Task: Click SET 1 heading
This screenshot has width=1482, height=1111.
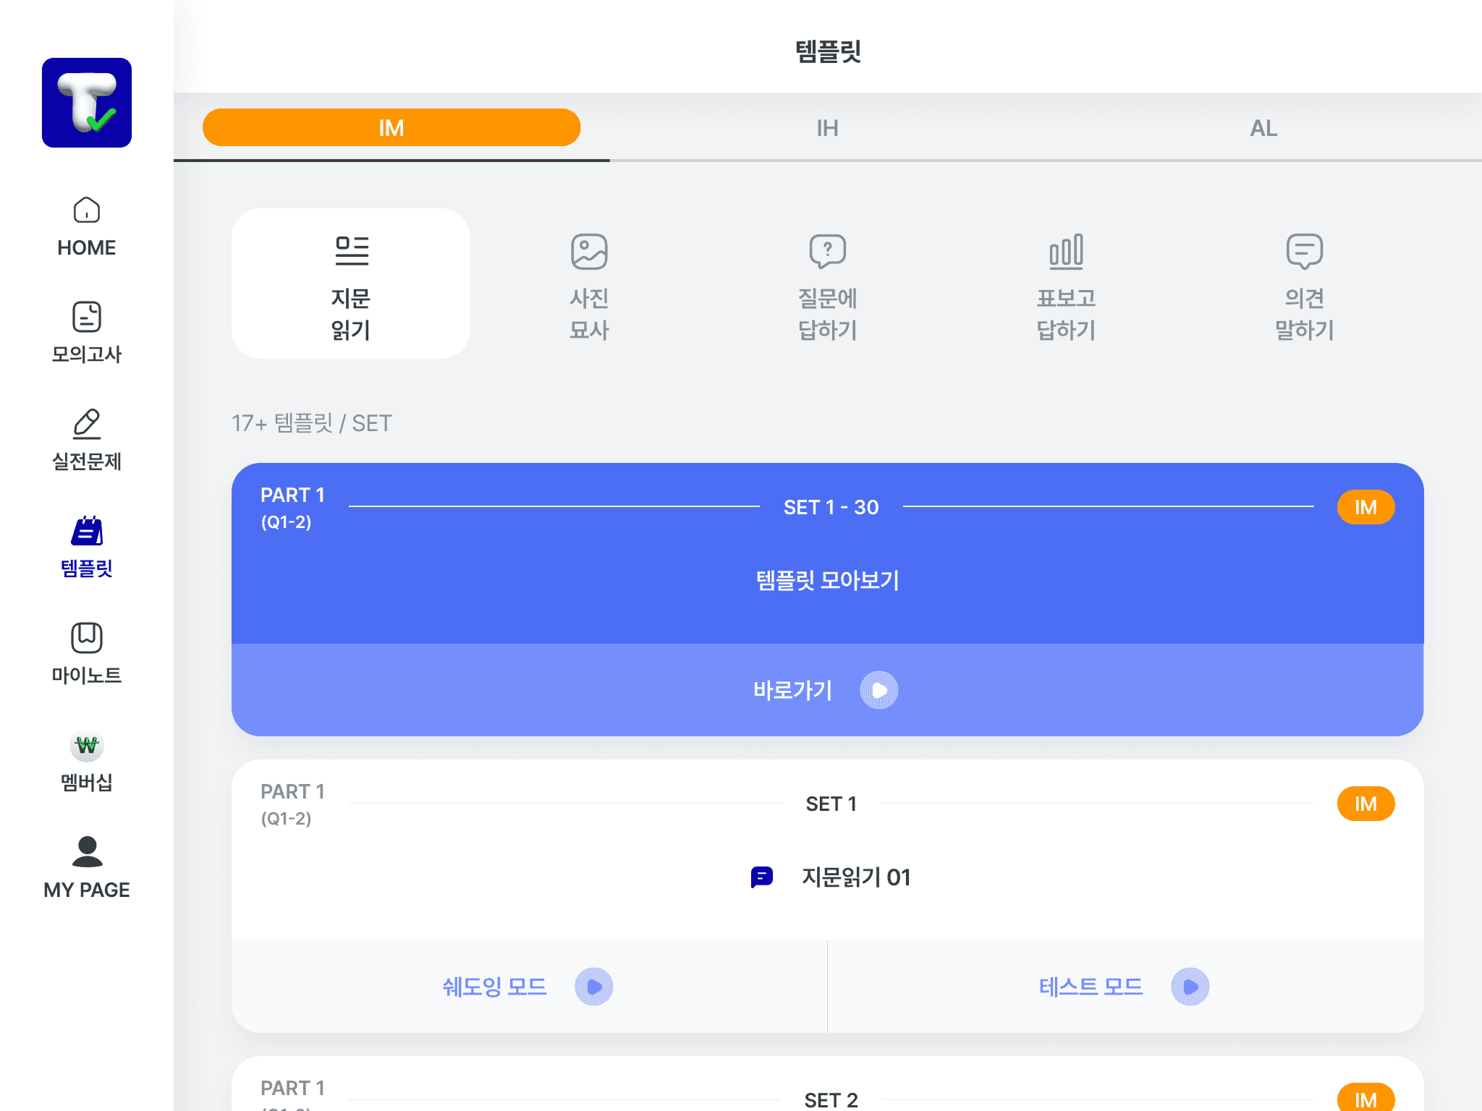Action: (831, 804)
